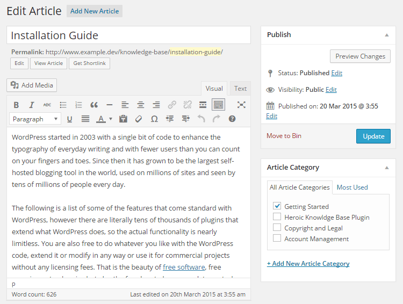Check the Heroic Knowldge Base Plugin category
Screen dimensions: 403x304
pos(277,216)
